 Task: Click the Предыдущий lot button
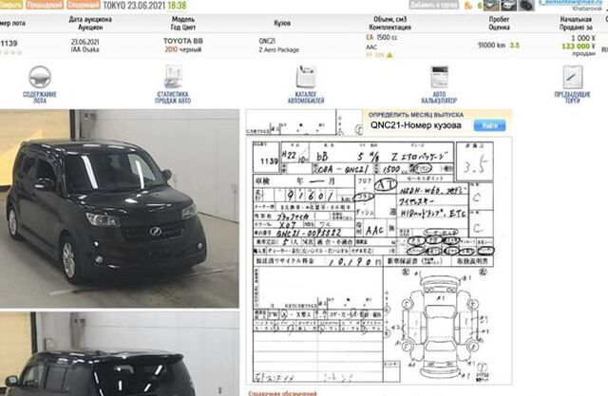click(x=45, y=5)
